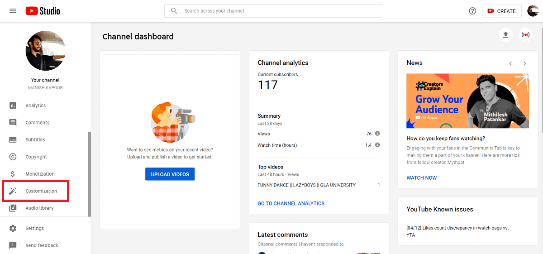Click the UPLOAD VIDEOS button
The image size is (543, 254).
(x=170, y=174)
